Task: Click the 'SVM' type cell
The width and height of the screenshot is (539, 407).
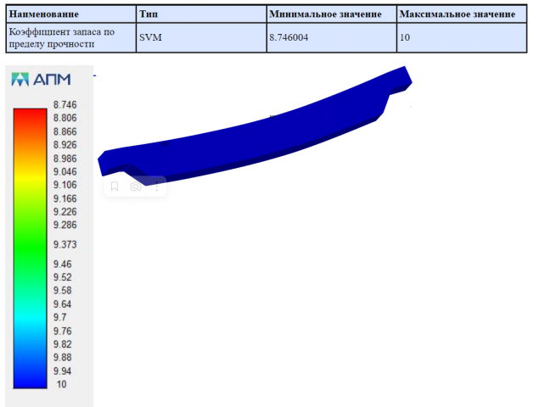Action: coord(201,38)
